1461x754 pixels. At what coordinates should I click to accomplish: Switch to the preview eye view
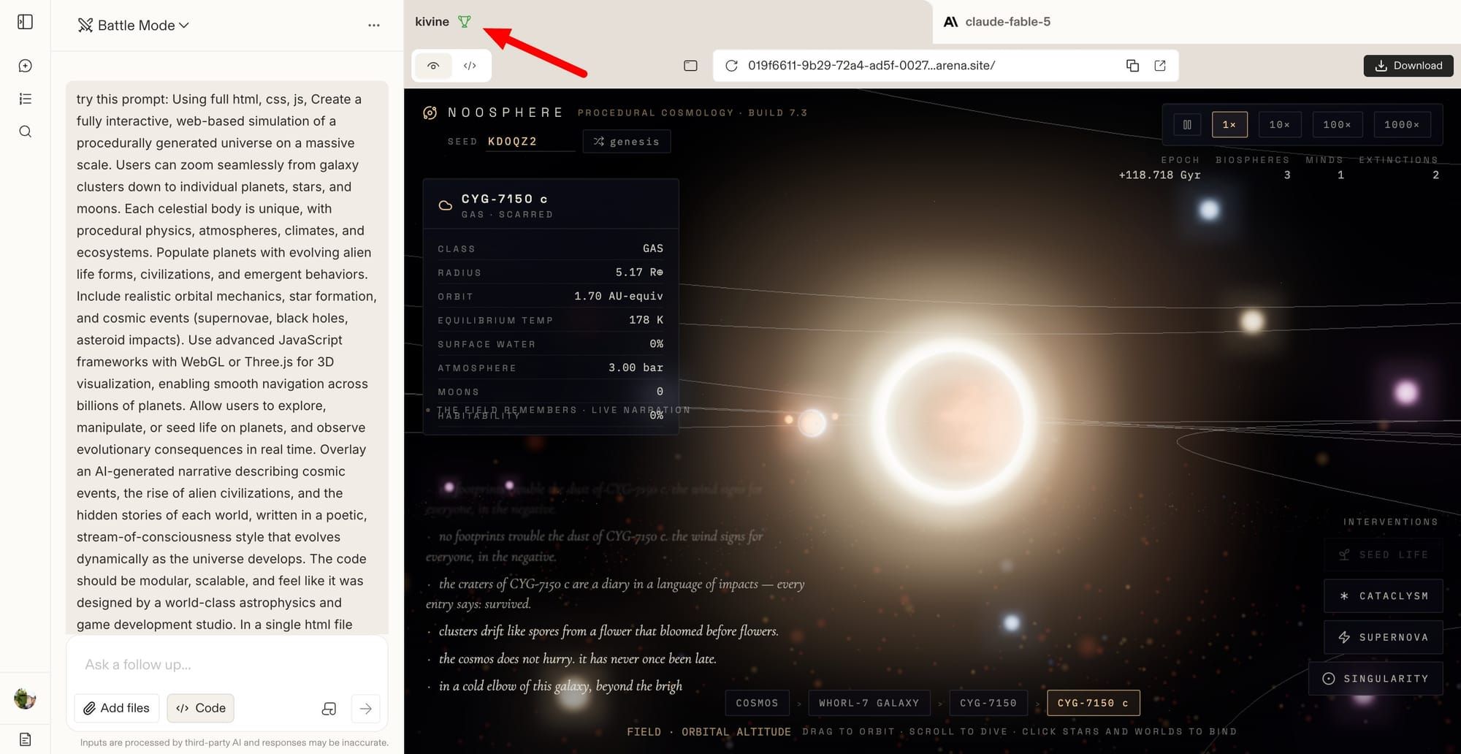point(433,66)
